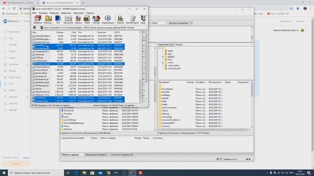
Task: Click the Мастер (Wizard) icon in WinRAR
Action: (96, 20)
